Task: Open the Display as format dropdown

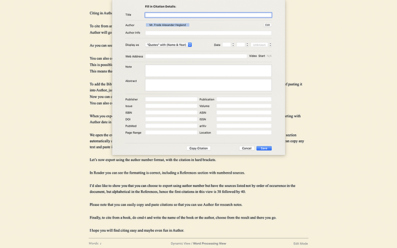Action: click(x=168, y=45)
